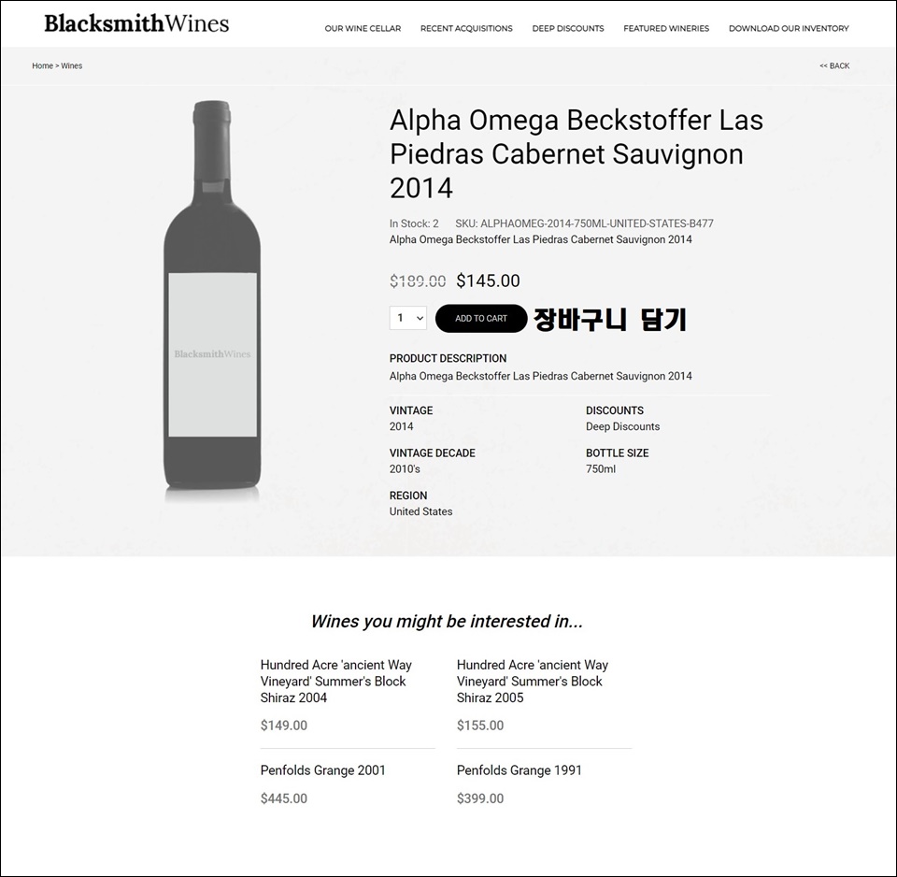This screenshot has height=877, width=897.
Task: Open Hundred Acre Shiraz 2004 product
Action: (335, 682)
